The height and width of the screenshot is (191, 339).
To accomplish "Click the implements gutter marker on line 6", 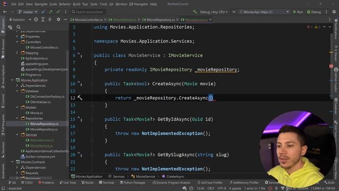I will click(80, 55).
